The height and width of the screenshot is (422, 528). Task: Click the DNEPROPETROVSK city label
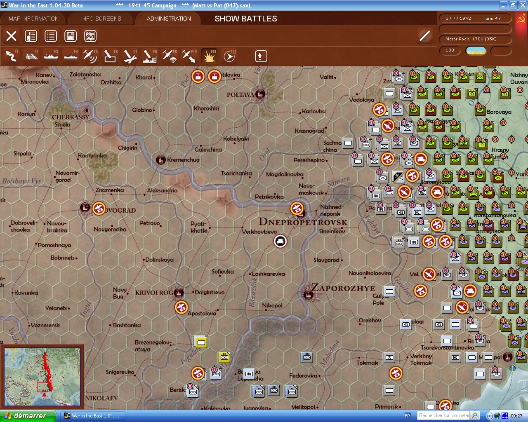coord(303,222)
